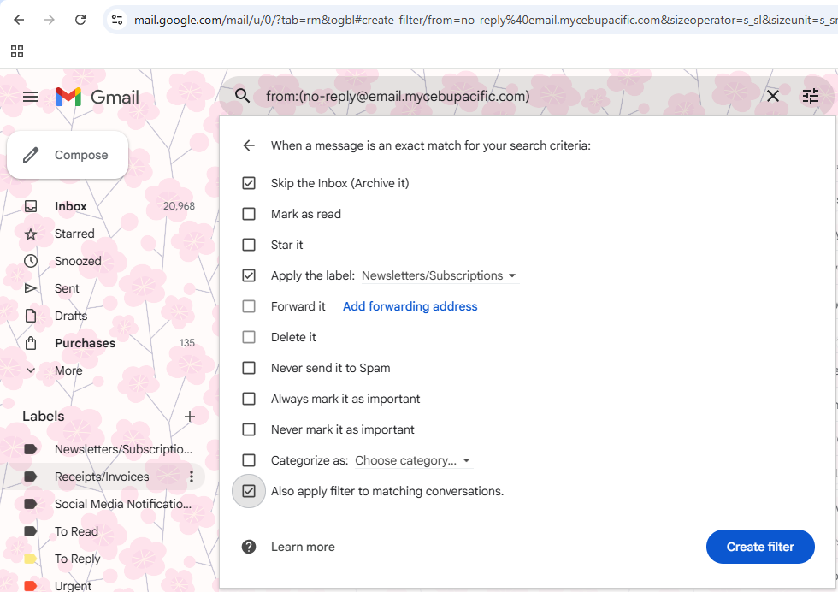Go to the Purchases folder

85,343
